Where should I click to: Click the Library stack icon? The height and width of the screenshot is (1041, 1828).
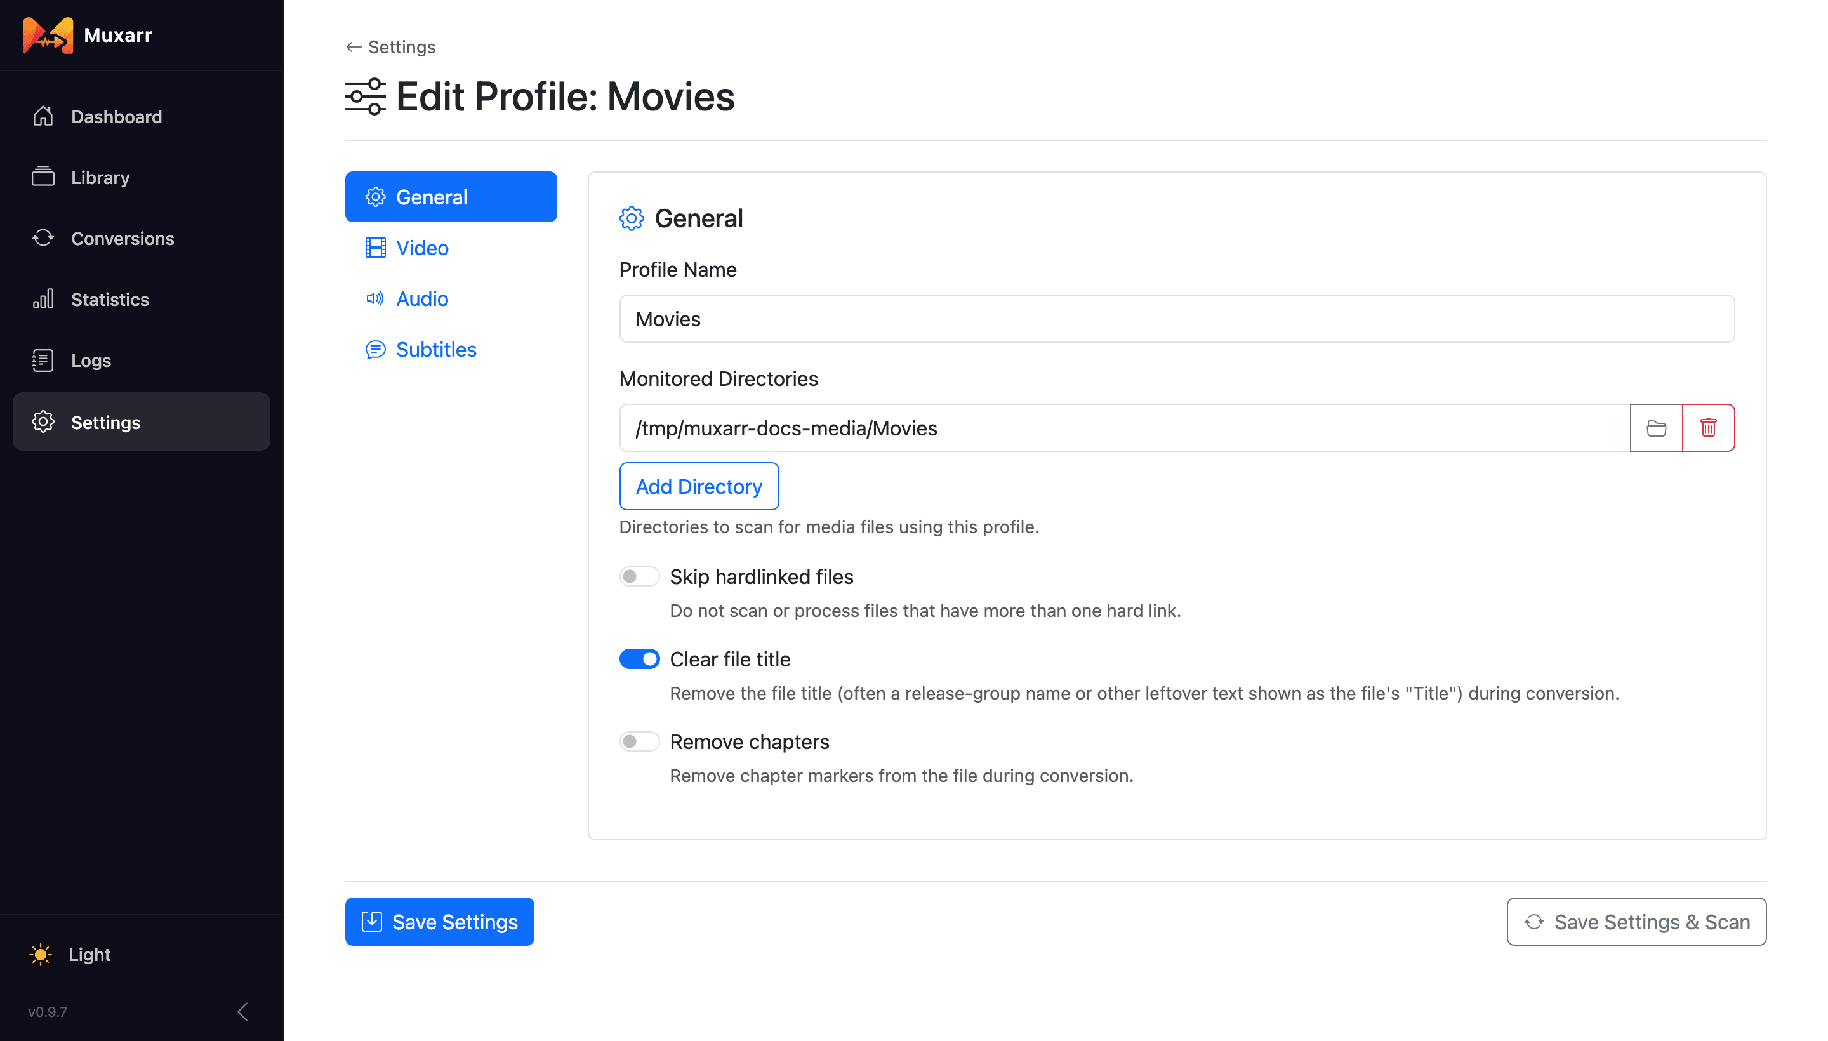pos(43,176)
